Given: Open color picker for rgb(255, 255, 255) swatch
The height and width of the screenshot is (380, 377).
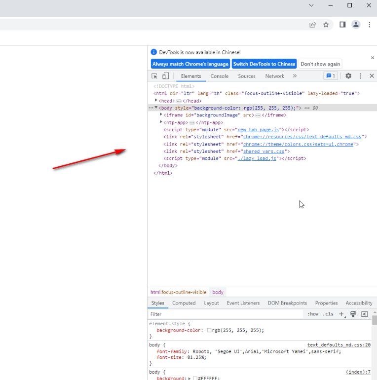Looking at the screenshot, I should tap(209, 330).
